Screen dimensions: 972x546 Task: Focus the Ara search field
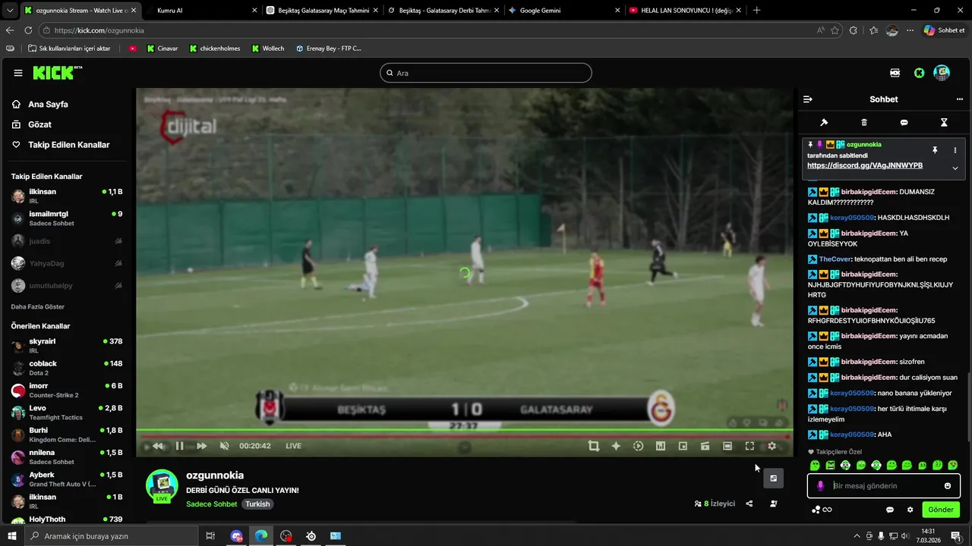tap(486, 73)
